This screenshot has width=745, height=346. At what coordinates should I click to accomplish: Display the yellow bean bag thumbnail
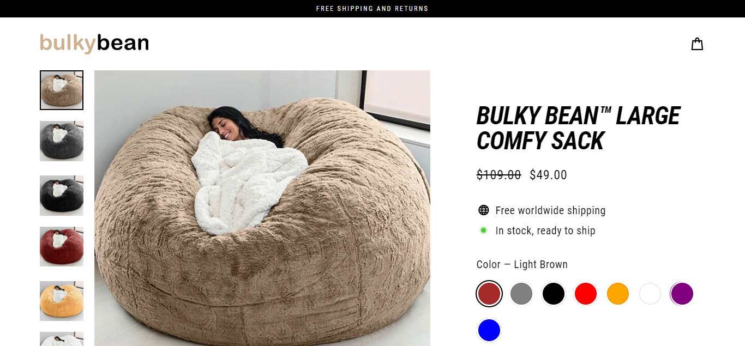point(62,301)
